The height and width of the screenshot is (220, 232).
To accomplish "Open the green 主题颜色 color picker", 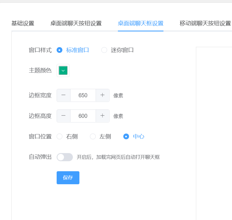I will 63,70.
